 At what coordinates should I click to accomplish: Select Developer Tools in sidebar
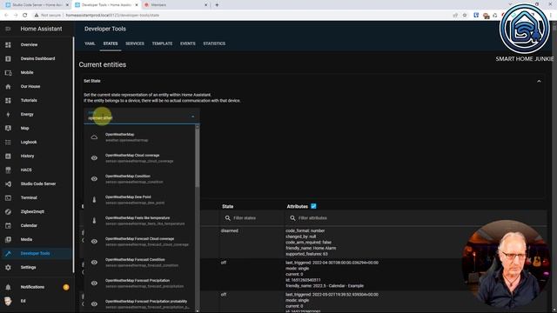pyautogui.click(x=35, y=253)
